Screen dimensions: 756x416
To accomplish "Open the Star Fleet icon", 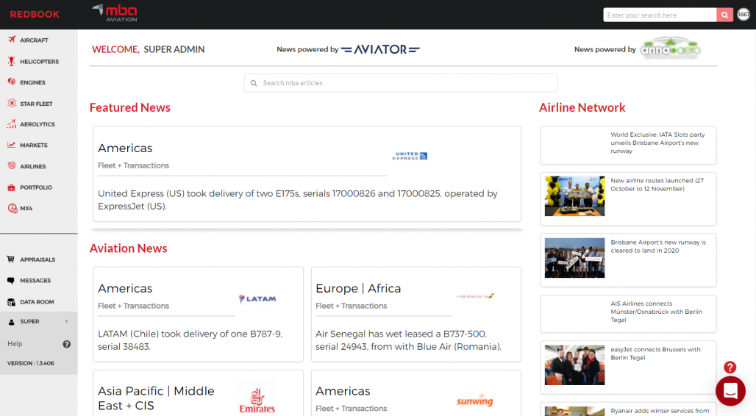I will point(12,103).
